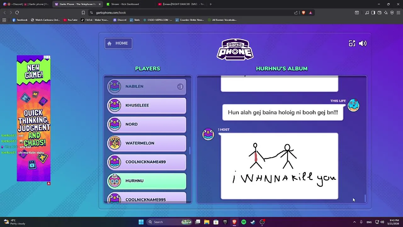Click the exit icon on NABILEN row
The image size is (403, 227).
(x=180, y=87)
